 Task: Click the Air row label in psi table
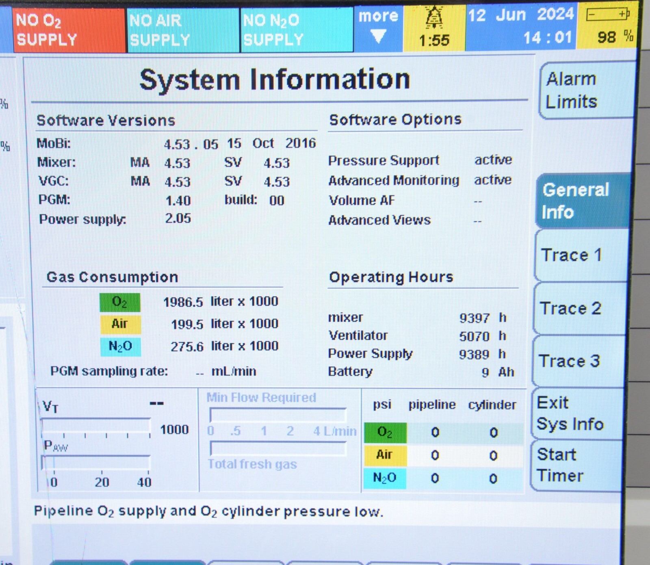(x=385, y=455)
